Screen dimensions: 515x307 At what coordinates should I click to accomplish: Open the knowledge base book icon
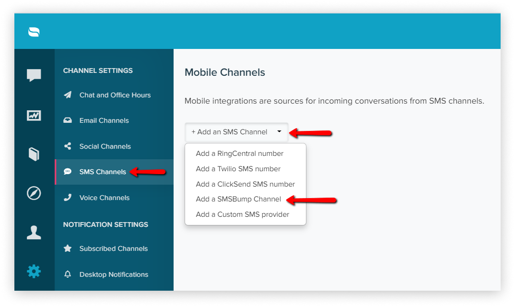pos(34,154)
